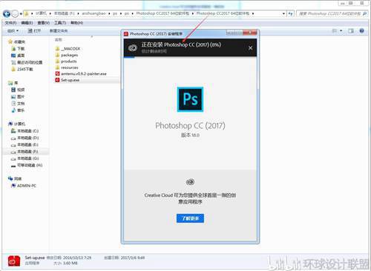This screenshot has height=271, width=371.
Task: Open the Tools menu in Explorer
Action: (x=60, y=23)
